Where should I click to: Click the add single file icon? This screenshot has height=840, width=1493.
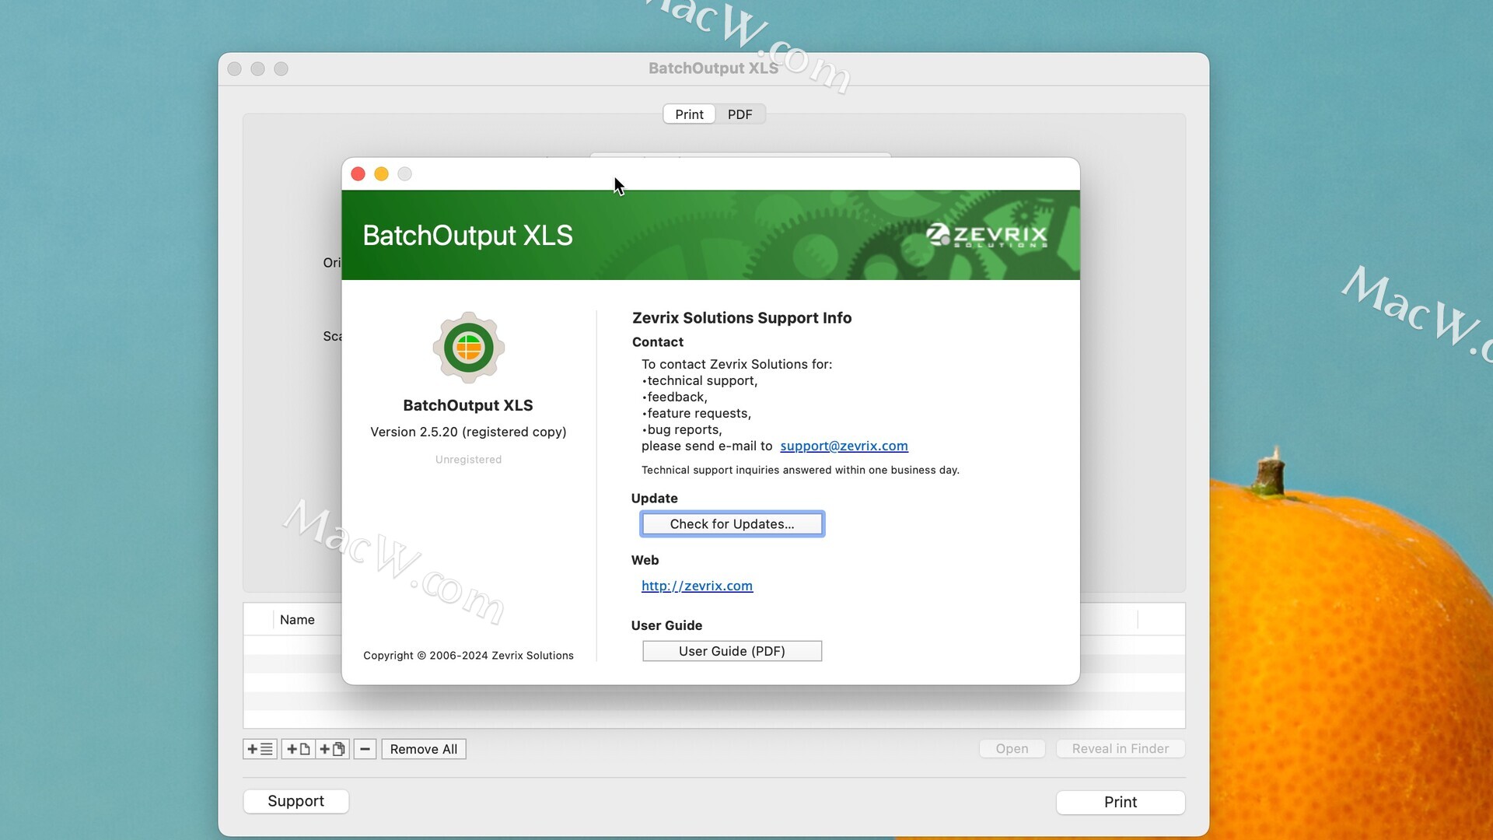(299, 749)
